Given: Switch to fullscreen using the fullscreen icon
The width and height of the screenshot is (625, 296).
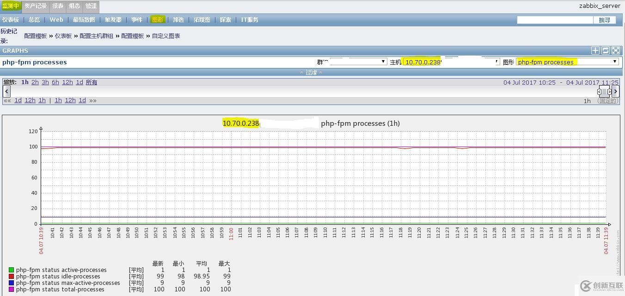Looking at the screenshot, I should 615,50.
